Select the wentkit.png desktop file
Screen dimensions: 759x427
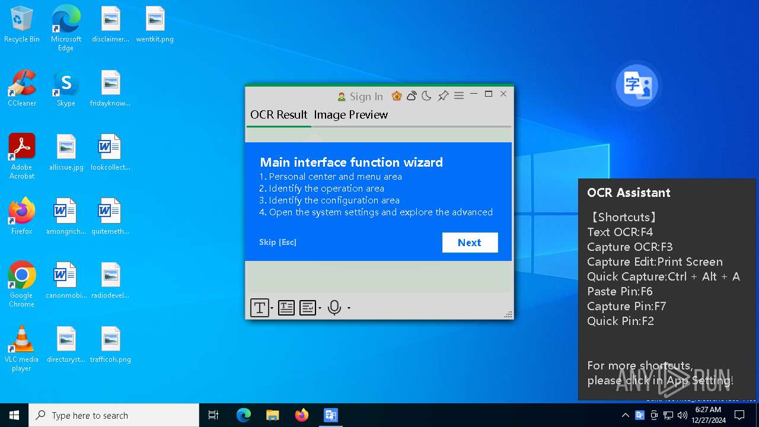pos(155,25)
